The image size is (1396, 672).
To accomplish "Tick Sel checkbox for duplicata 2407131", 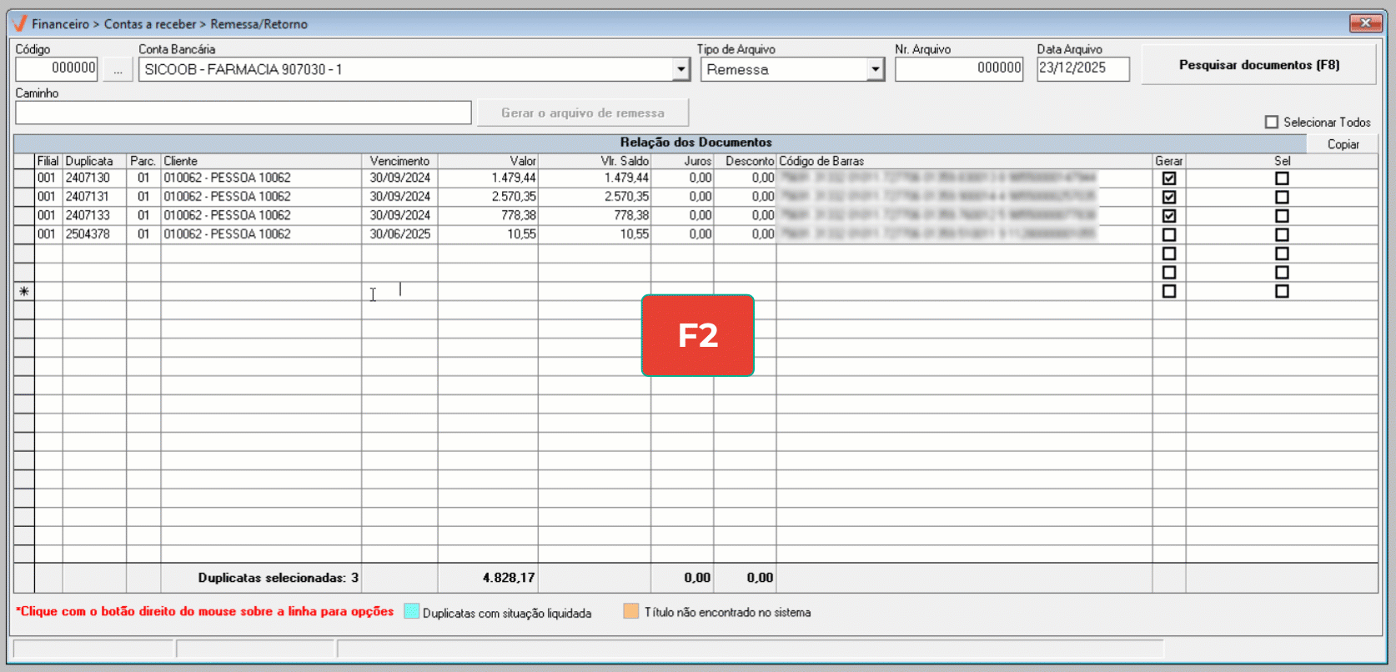I will click(1282, 197).
